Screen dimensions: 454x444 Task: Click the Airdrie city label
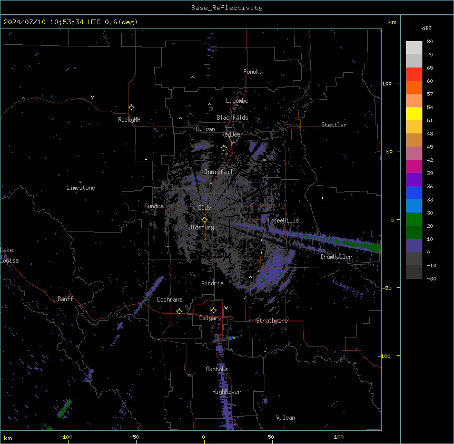point(212,283)
